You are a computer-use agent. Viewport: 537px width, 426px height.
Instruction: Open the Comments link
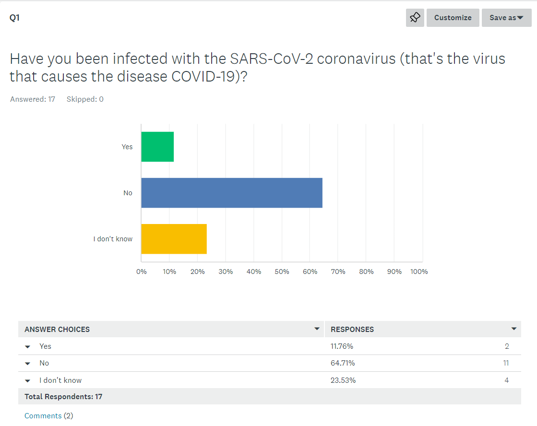point(43,416)
